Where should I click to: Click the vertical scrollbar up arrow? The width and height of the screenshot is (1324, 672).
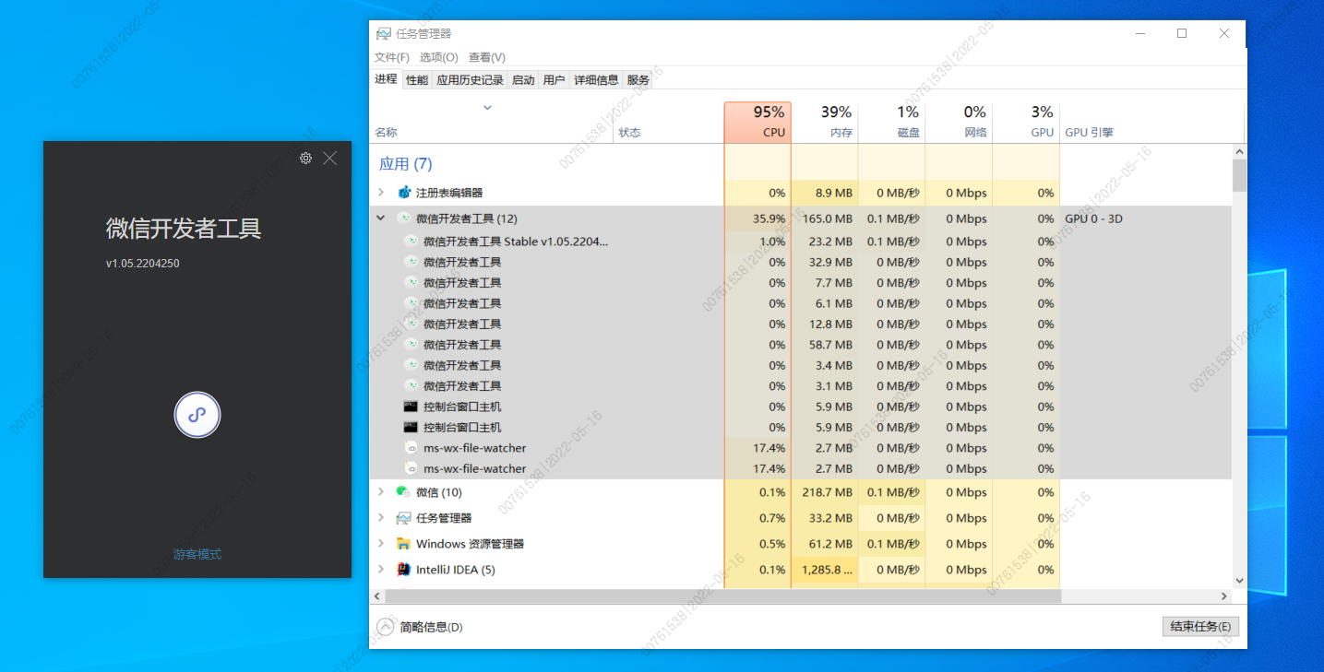tap(1239, 151)
